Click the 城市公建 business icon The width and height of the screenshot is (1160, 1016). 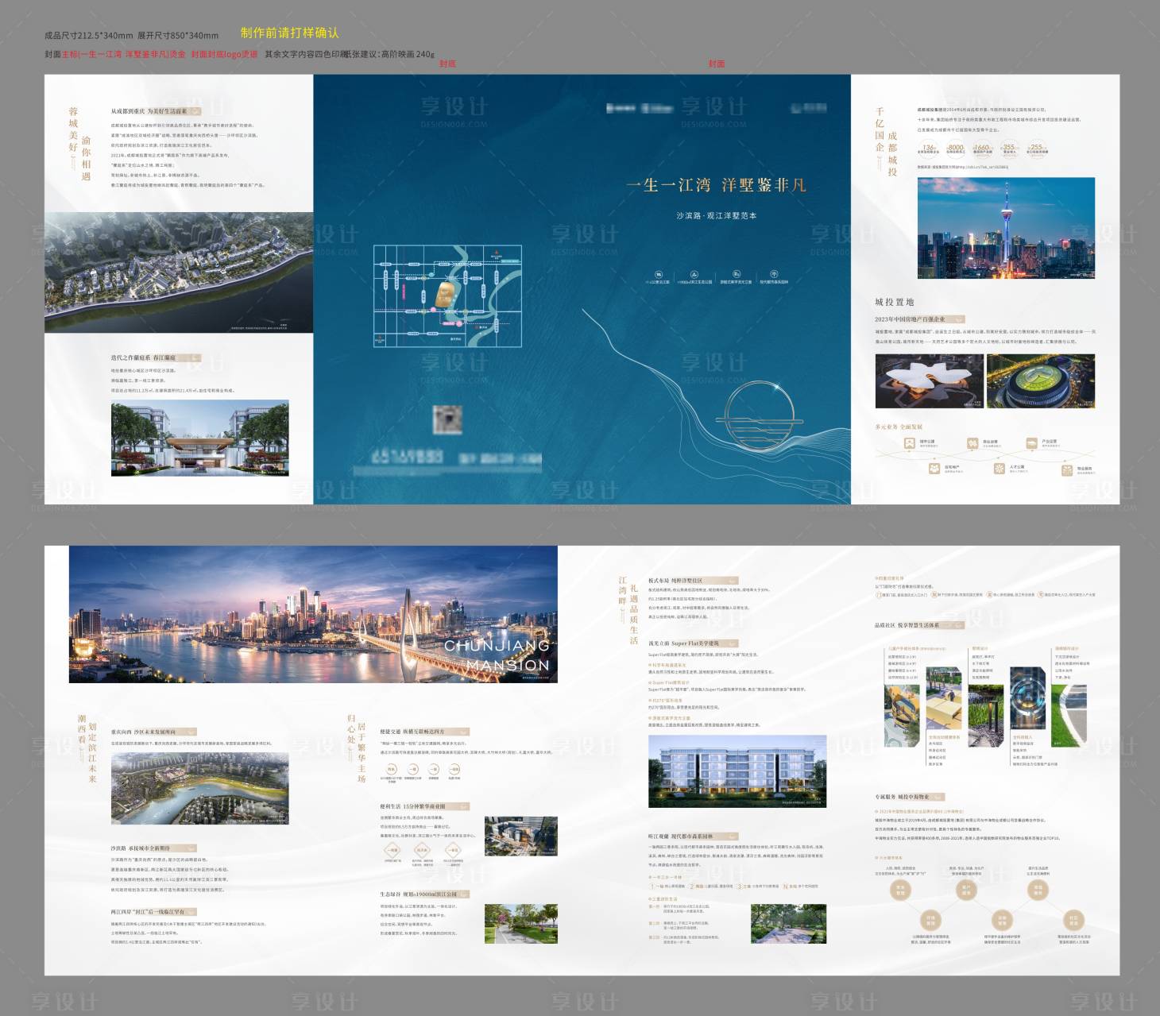coord(909,443)
